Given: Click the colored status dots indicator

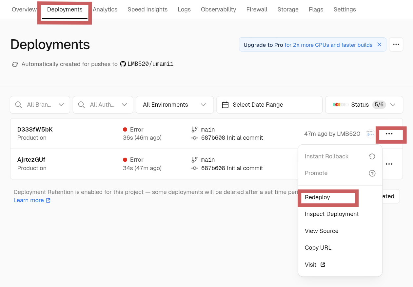Looking at the screenshot, I should tap(341, 105).
